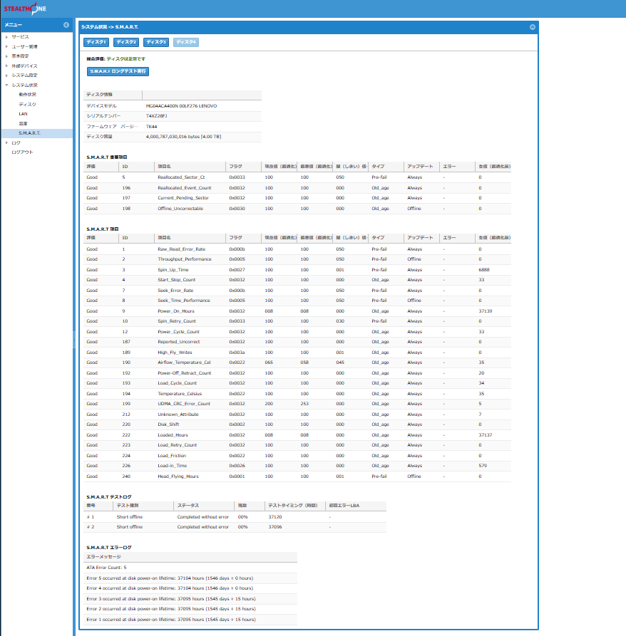
Task: Expand the 外部デバイス menu arrow
Action: point(6,66)
